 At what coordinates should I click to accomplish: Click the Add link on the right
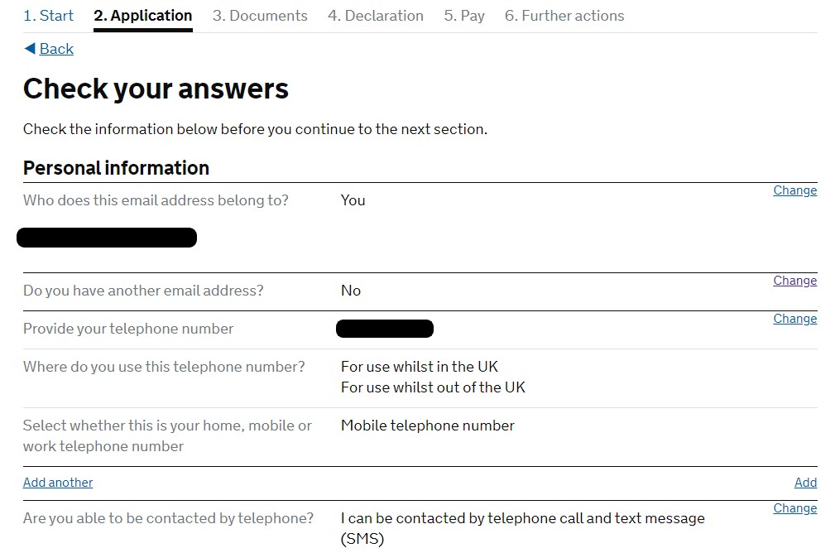coord(805,483)
